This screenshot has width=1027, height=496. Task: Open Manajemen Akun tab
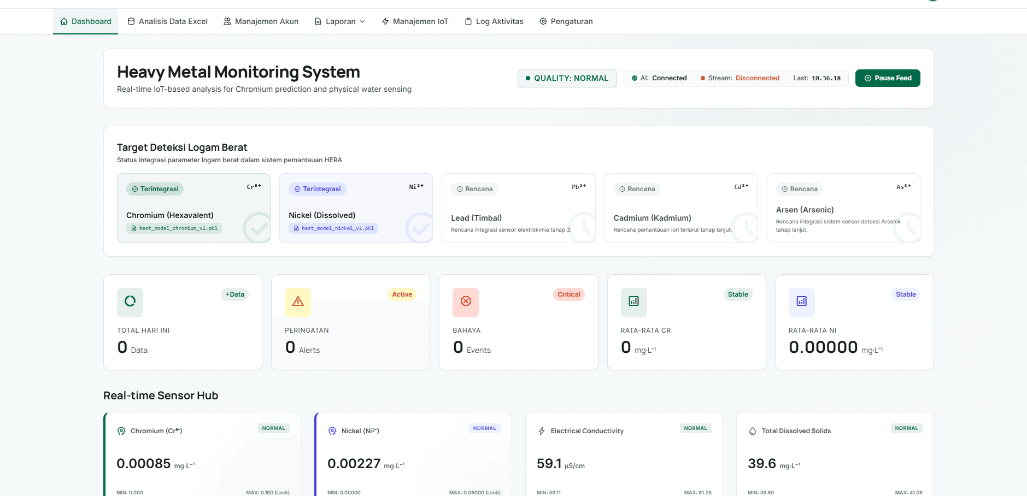click(x=261, y=21)
